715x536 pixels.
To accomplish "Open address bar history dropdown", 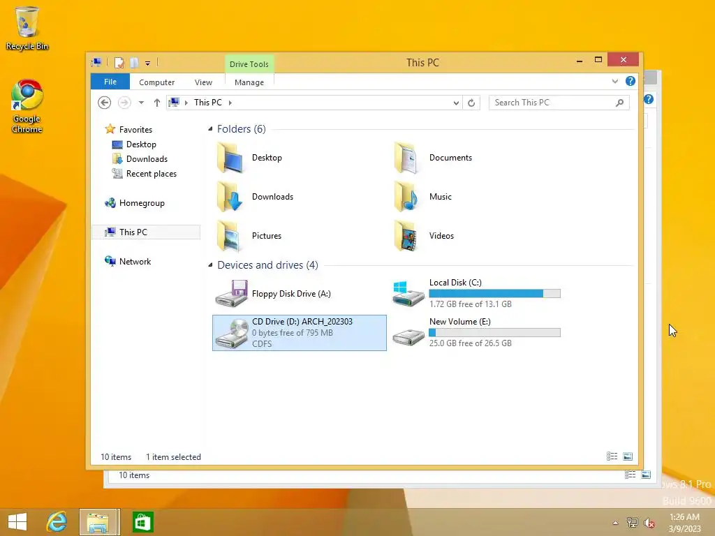I will pos(456,103).
